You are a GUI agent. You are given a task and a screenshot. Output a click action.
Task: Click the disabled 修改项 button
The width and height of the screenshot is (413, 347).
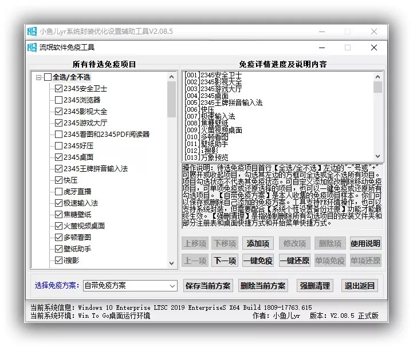[294, 243]
